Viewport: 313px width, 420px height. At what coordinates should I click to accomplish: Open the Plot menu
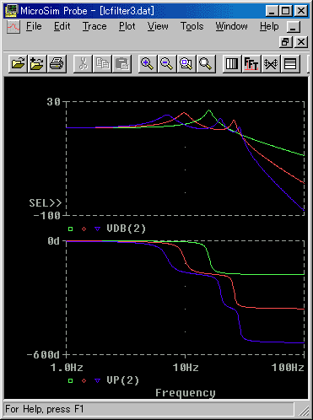point(127,26)
